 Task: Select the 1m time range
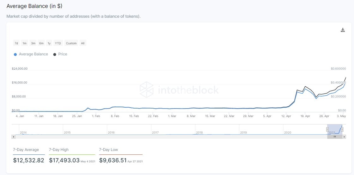(24, 43)
